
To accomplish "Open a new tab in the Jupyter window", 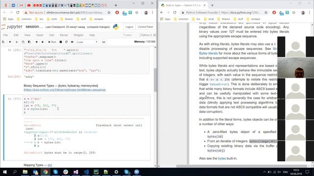I will coord(116,5).
